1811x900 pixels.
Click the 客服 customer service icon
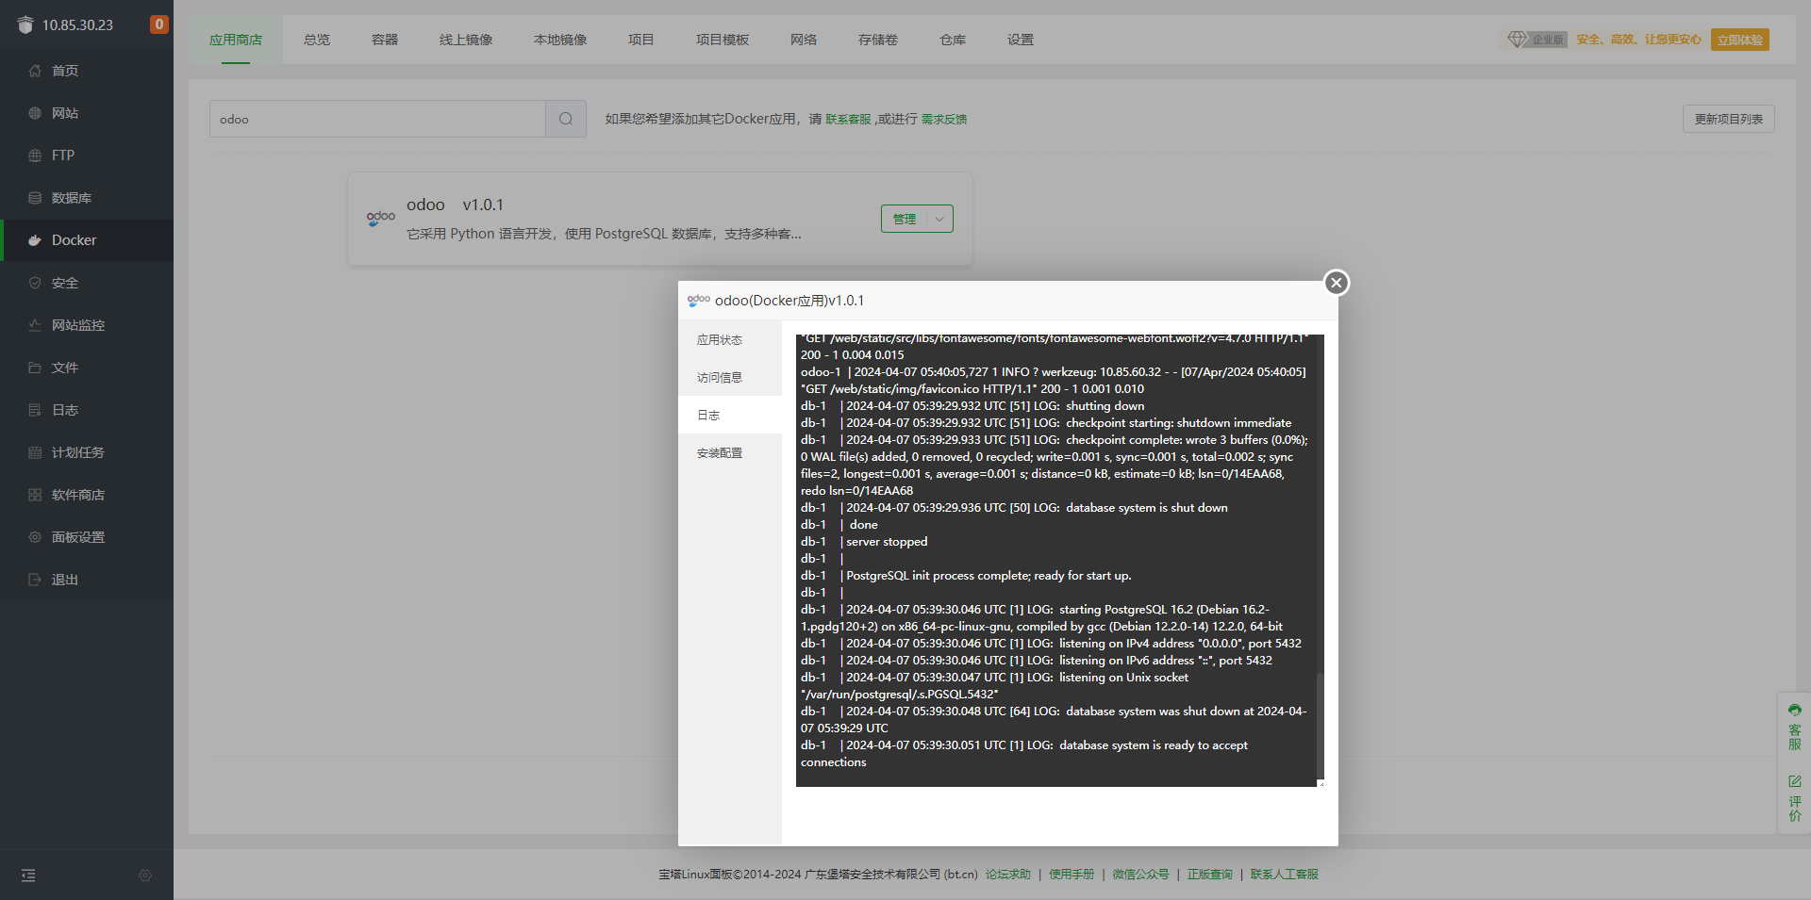pyautogui.click(x=1795, y=711)
